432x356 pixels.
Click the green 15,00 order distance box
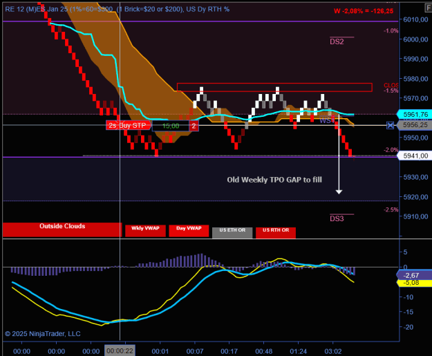pos(171,126)
